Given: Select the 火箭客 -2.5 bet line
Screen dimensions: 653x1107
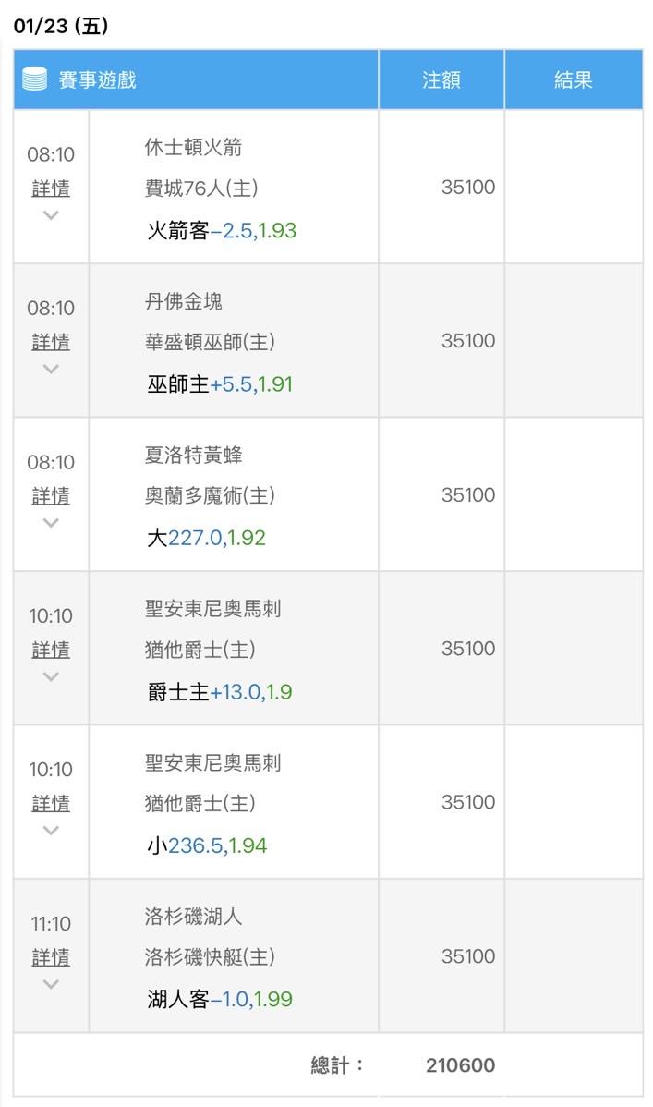Looking at the screenshot, I should (x=222, y=230).
